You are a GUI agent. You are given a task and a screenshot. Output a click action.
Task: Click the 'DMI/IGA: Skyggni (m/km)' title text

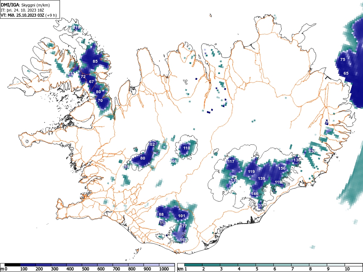tap(25, 5)
